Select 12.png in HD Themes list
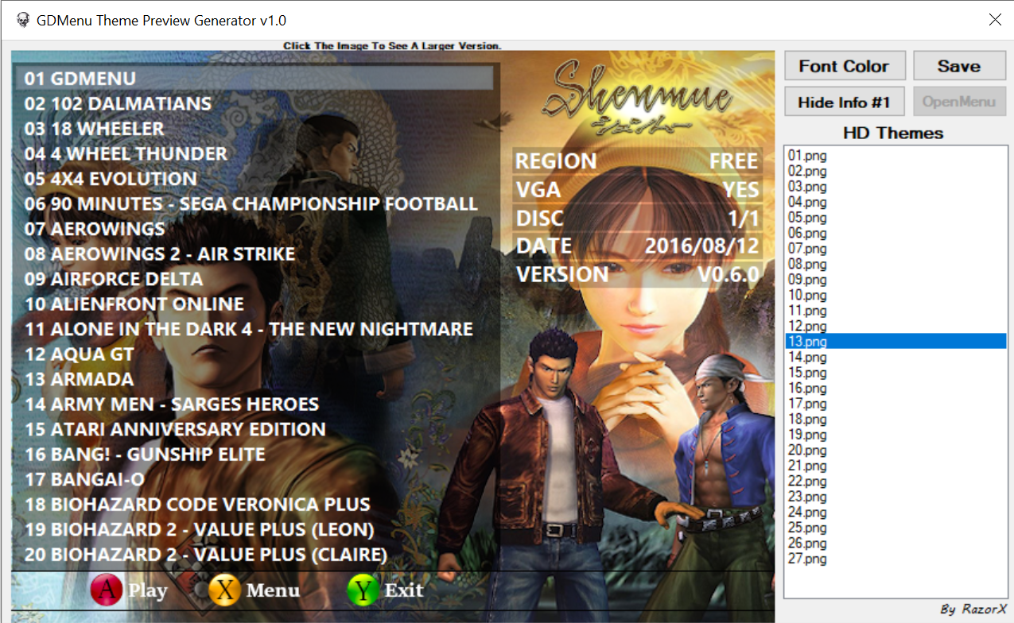The width and height of the screenshot is (1014, 623). [x=895, y=326]
